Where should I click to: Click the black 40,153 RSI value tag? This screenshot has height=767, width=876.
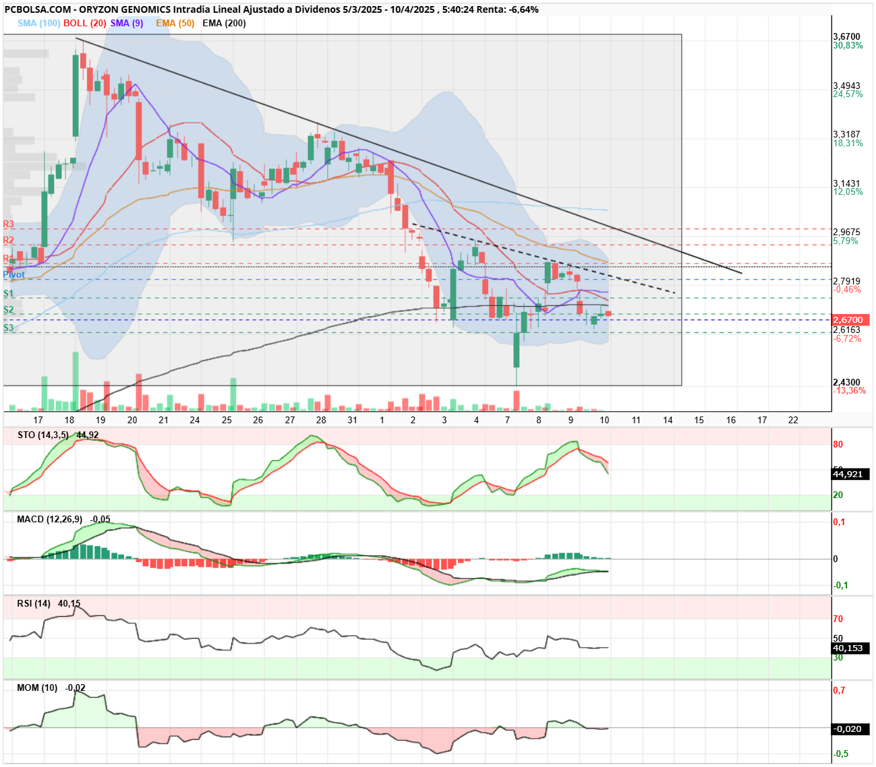pyautogui.click(x=850, y=648)
